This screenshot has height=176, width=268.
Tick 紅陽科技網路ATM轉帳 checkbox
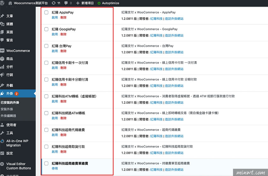point(46,113)
